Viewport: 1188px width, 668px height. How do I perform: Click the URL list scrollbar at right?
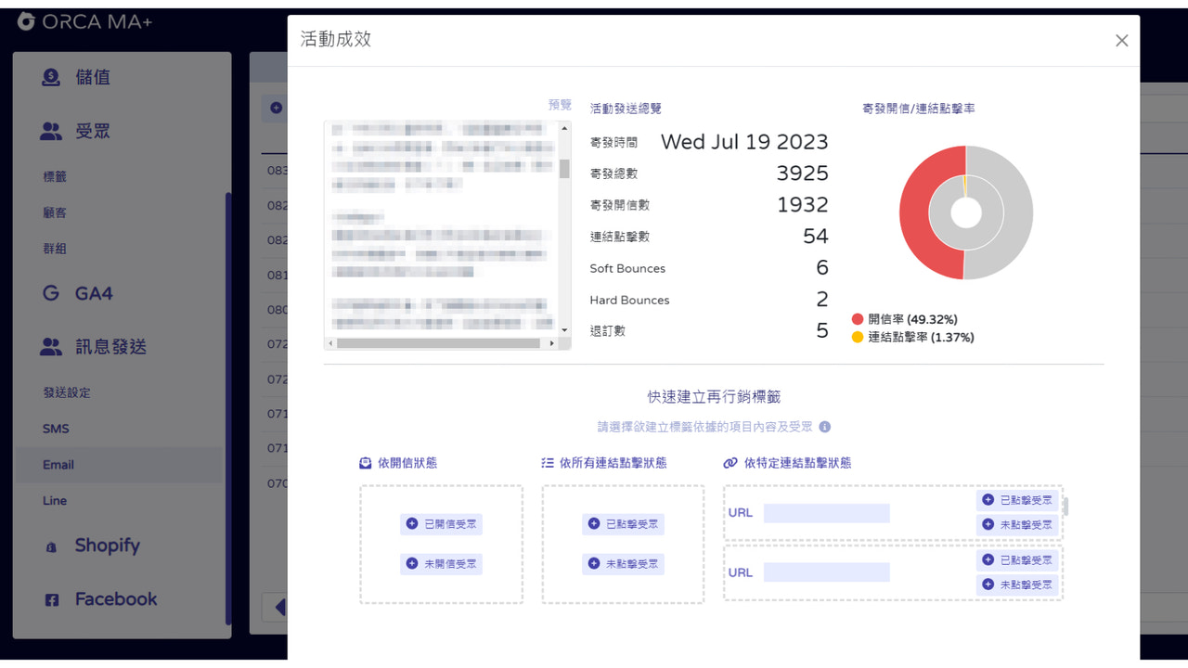[1065, 507]
